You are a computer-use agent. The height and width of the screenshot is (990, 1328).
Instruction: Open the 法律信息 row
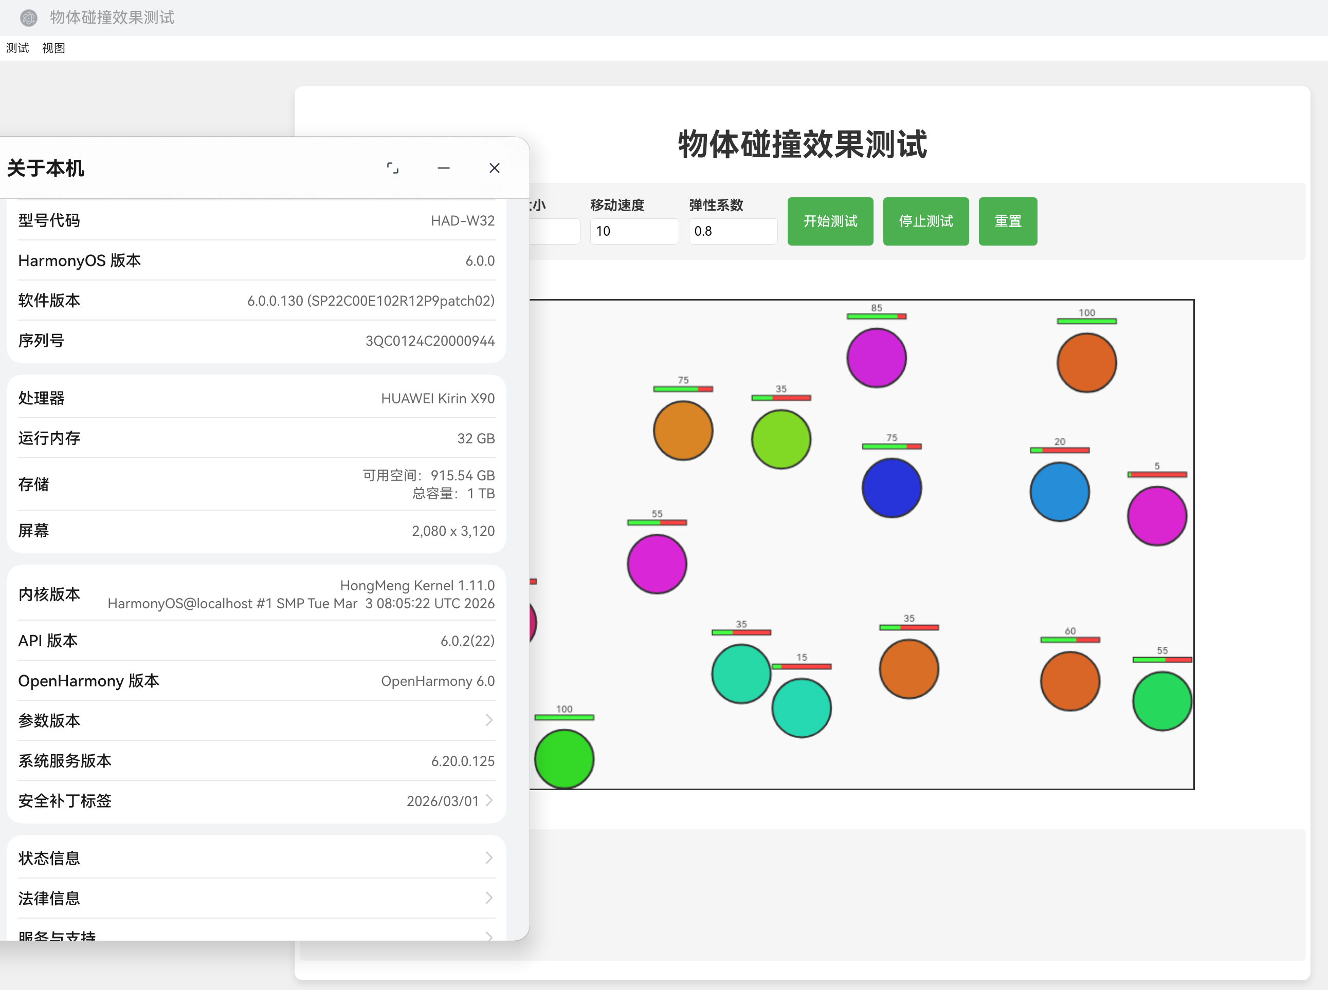(488, 898)
